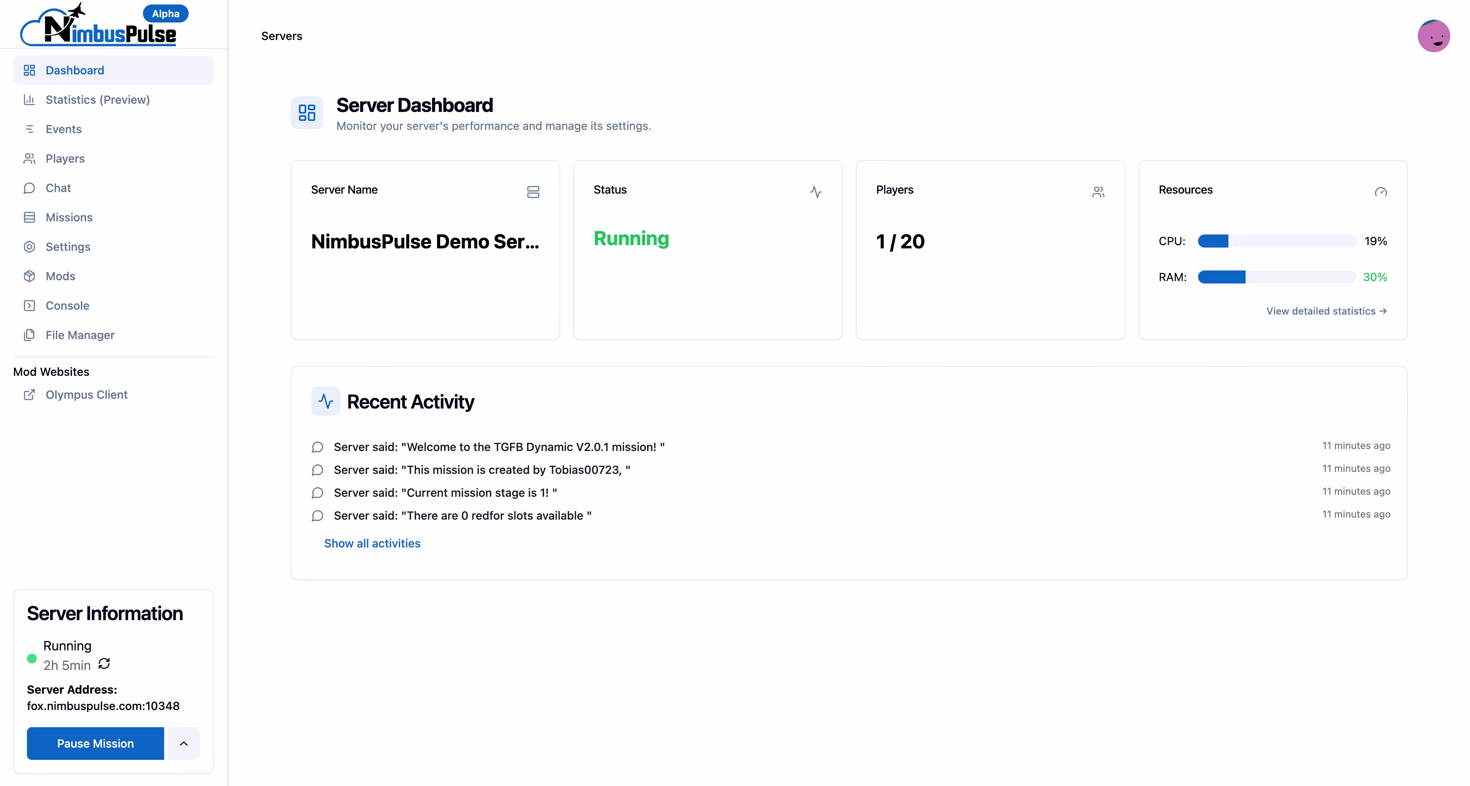Click the chat icon beside redfor slots message
The image size is (1470, 786).
pyautogui.click(x=318, y=516)
